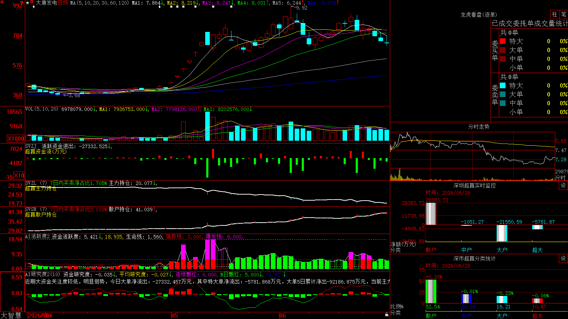Click the 委买单 section label
The image size is (568, 319).
pos(495,50)
